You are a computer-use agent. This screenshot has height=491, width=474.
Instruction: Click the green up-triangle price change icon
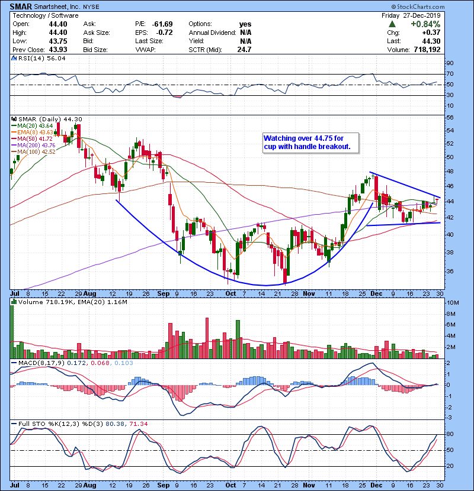tap(392, 24)
